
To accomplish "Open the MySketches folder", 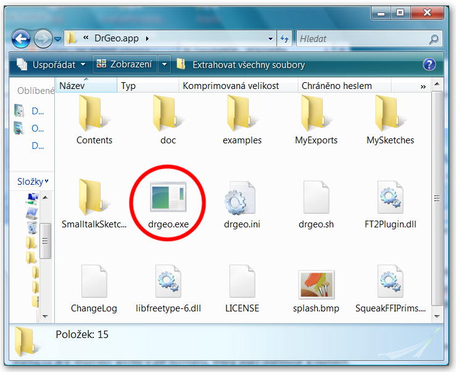I will point(390,120).
